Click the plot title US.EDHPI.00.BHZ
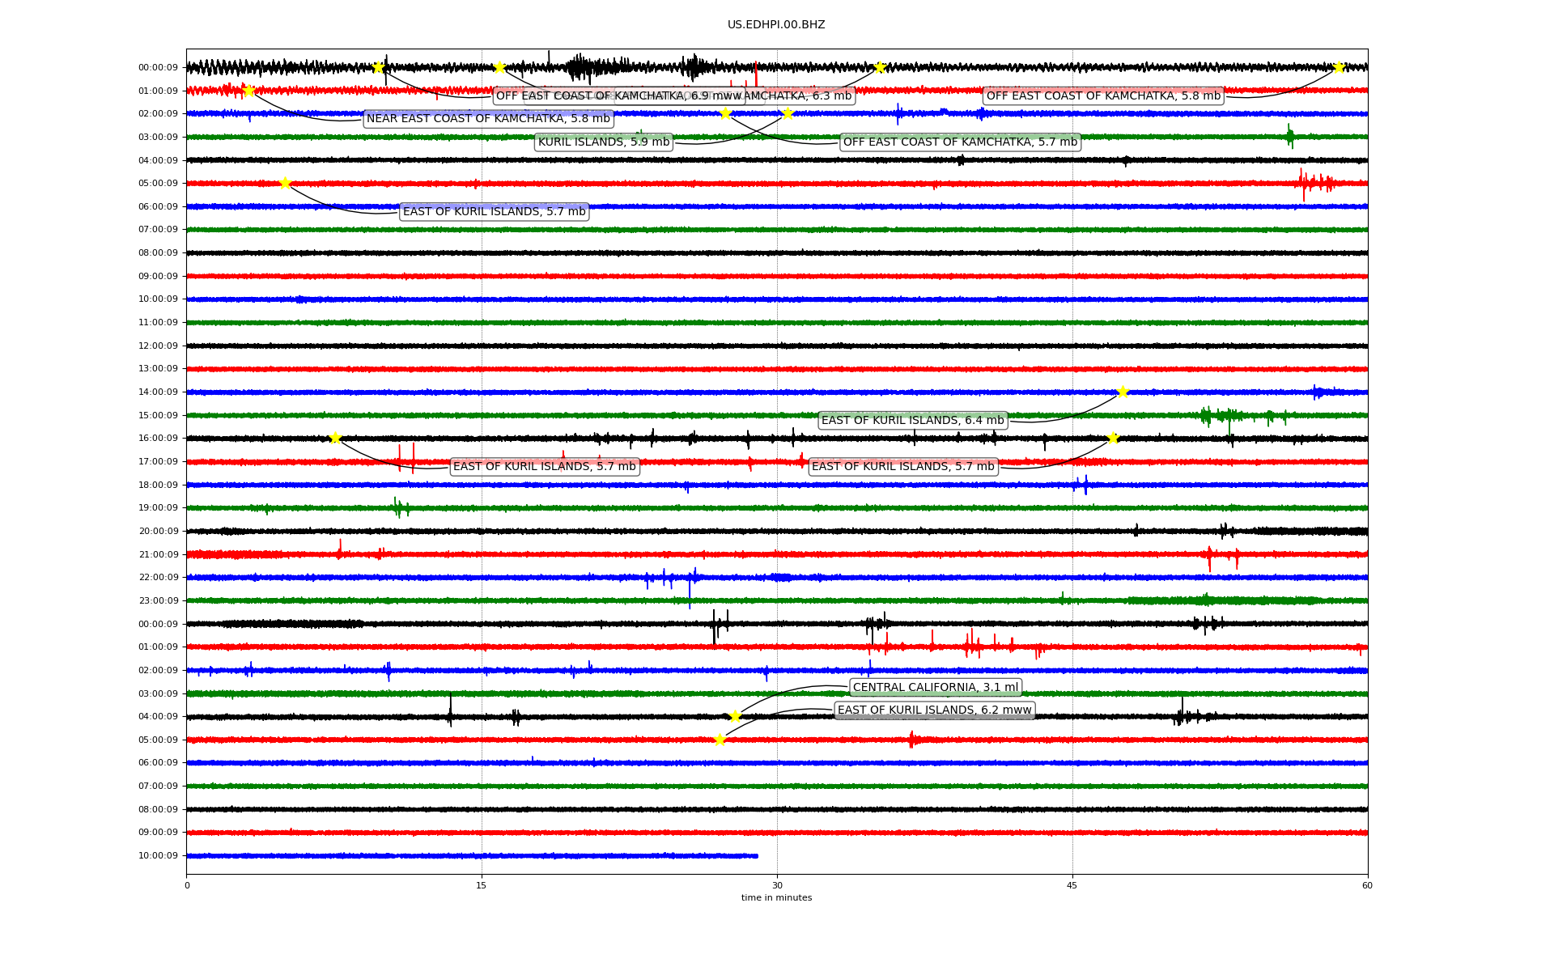 [776, 25]
